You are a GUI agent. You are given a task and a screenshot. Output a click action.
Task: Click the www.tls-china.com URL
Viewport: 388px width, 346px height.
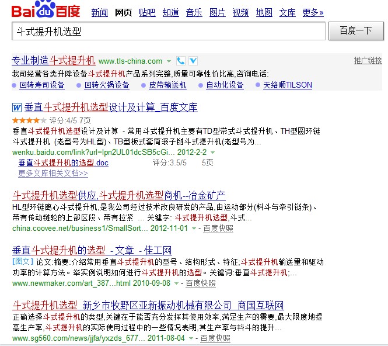click(x=131, y=61)
